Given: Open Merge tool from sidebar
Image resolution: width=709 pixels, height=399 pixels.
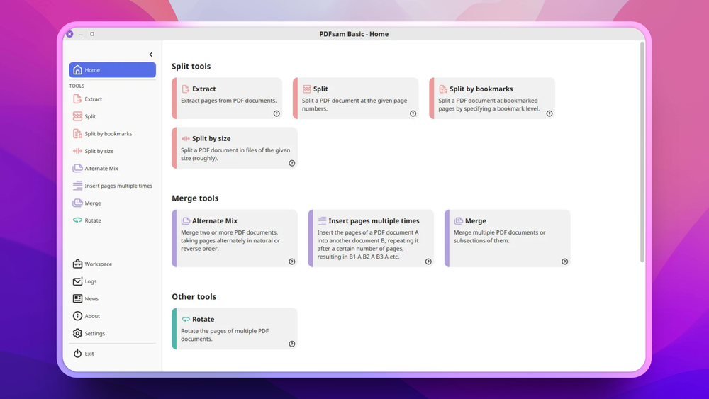Looking at the screenshot, I should tap(112, 203).
